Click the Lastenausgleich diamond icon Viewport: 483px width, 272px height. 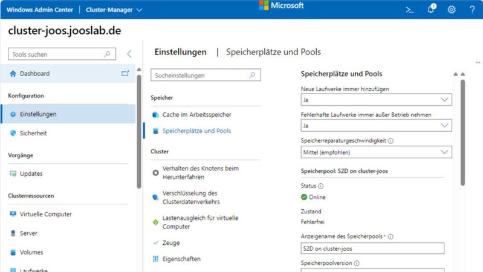[x=155, y=222]
